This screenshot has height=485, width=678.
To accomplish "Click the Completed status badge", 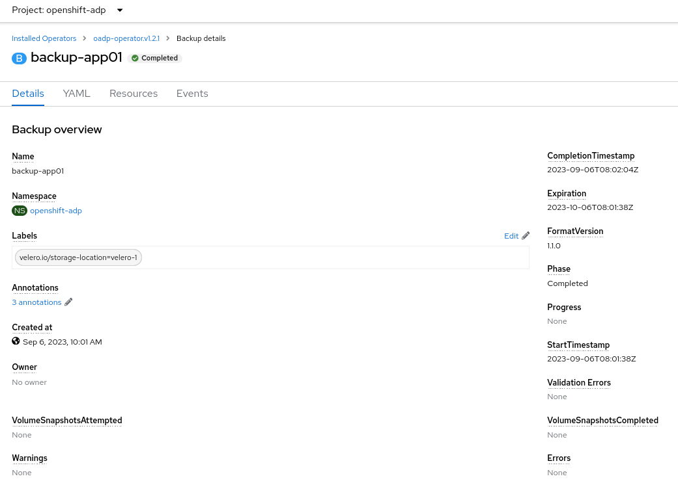I will [x=155, y=58].
